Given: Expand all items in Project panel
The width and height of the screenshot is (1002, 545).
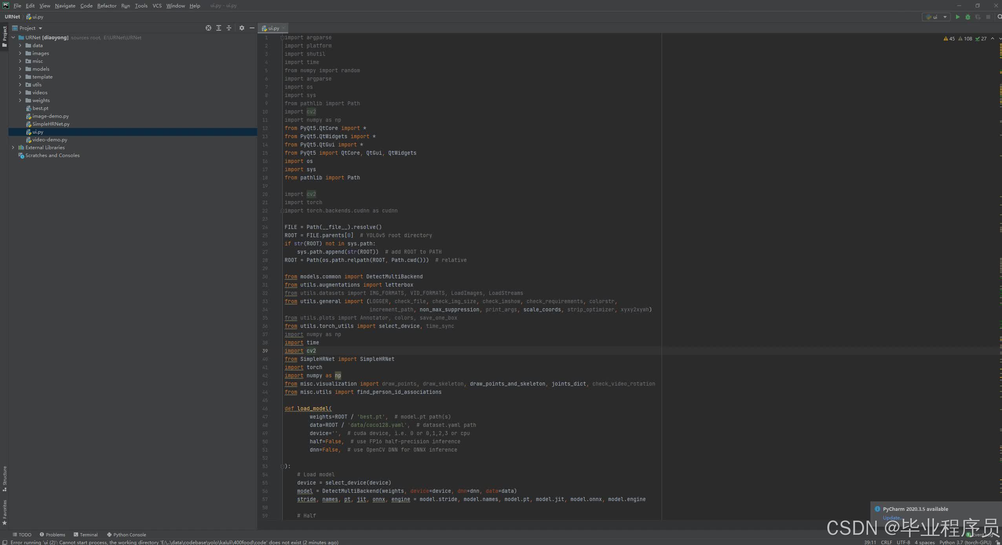Looking at the screenshot, I should click(219, 28).
